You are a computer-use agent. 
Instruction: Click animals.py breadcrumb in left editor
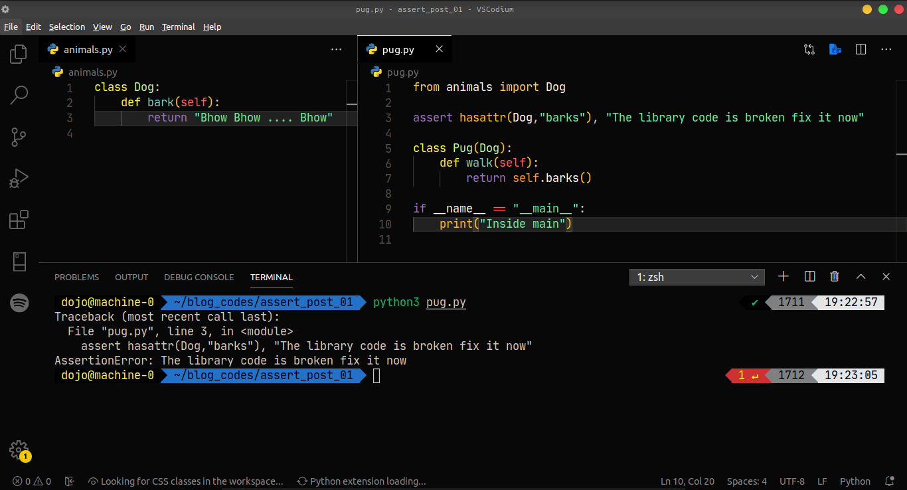pos(92,72)
